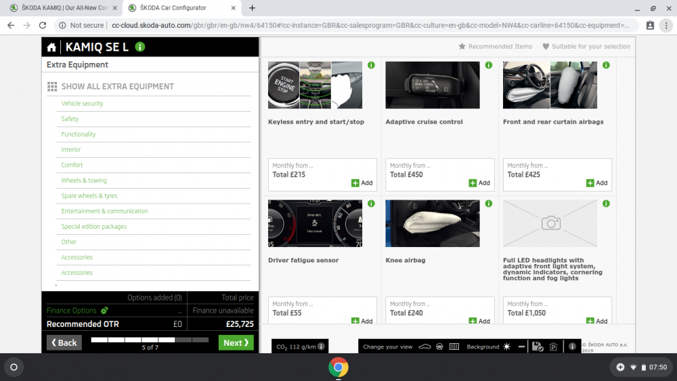Screen dimensions: 677x381
Task: Open curtain airbags thumbnail image
Action: pyautogui.click(x=550, y=85)
